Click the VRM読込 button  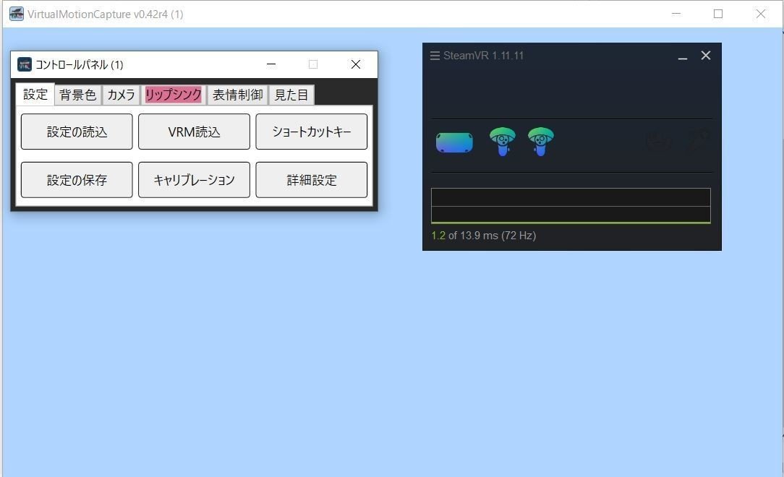click(x=194, y=132)
